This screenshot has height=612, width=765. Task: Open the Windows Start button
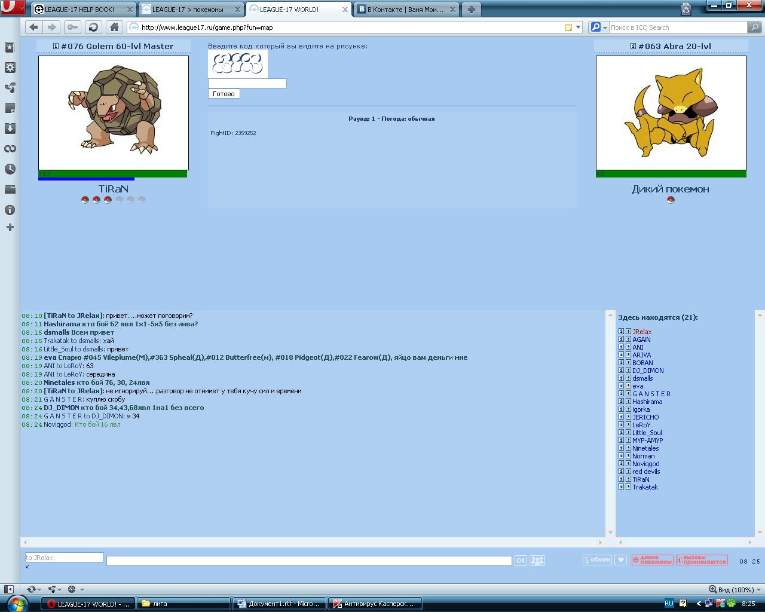tap(17, 603)
